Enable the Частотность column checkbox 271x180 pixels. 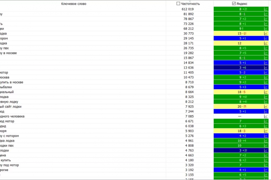point(178,3)
